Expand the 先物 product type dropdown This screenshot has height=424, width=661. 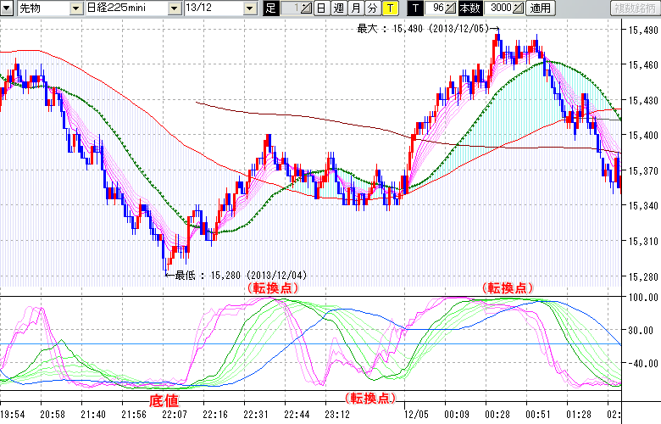pos(55,8)
